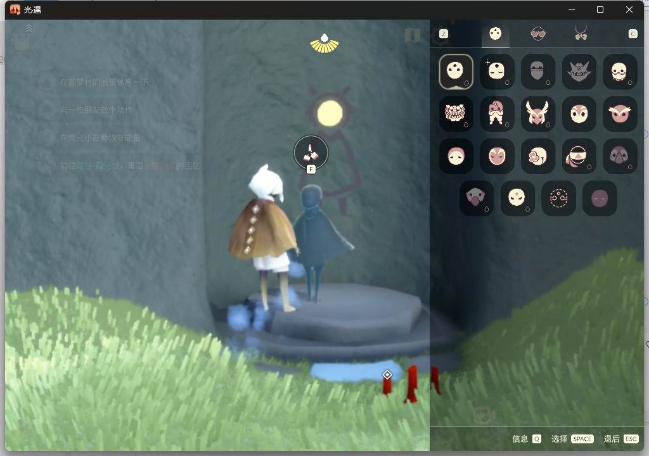Image resolution: width=649 pixels, height=456 pixels.
Task: Choose the sleepy mask with sparkle
Action: click(x=497, y=72)
